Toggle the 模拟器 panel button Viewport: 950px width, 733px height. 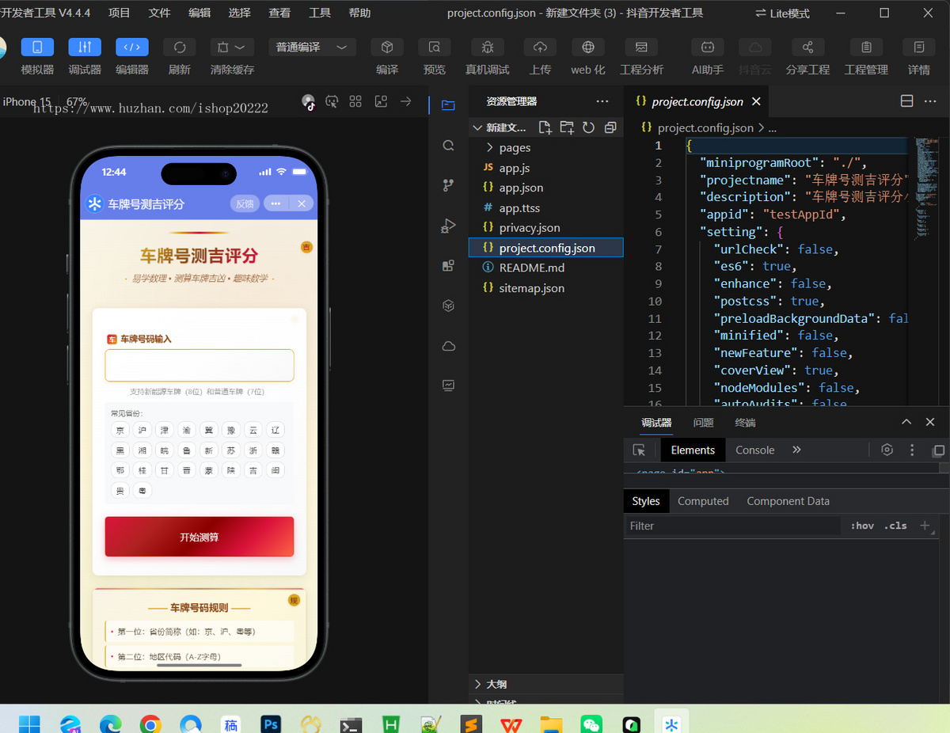click(x=37, y=47)
